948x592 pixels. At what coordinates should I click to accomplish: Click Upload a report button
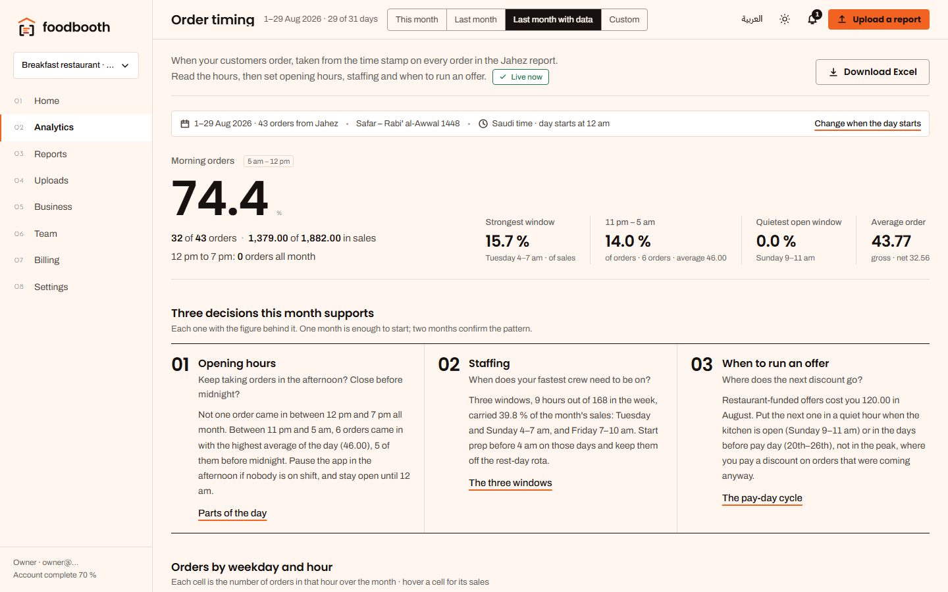pos(878,19)
